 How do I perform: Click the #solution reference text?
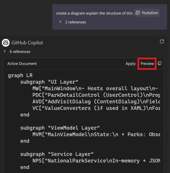[x=150, y=13]
